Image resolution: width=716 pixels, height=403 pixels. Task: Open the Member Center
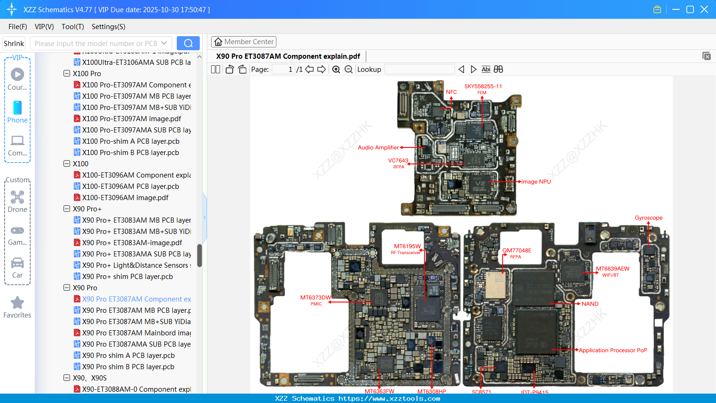244,41
